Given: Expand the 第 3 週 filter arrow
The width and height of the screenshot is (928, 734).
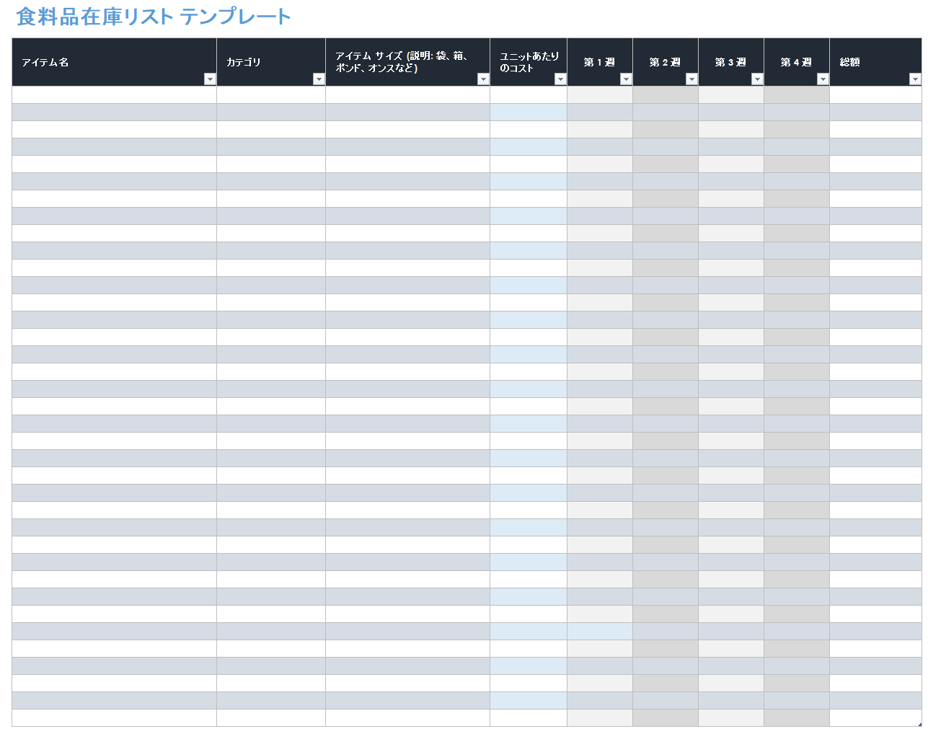Looking at the screenshot, I should tap(757, 79).
